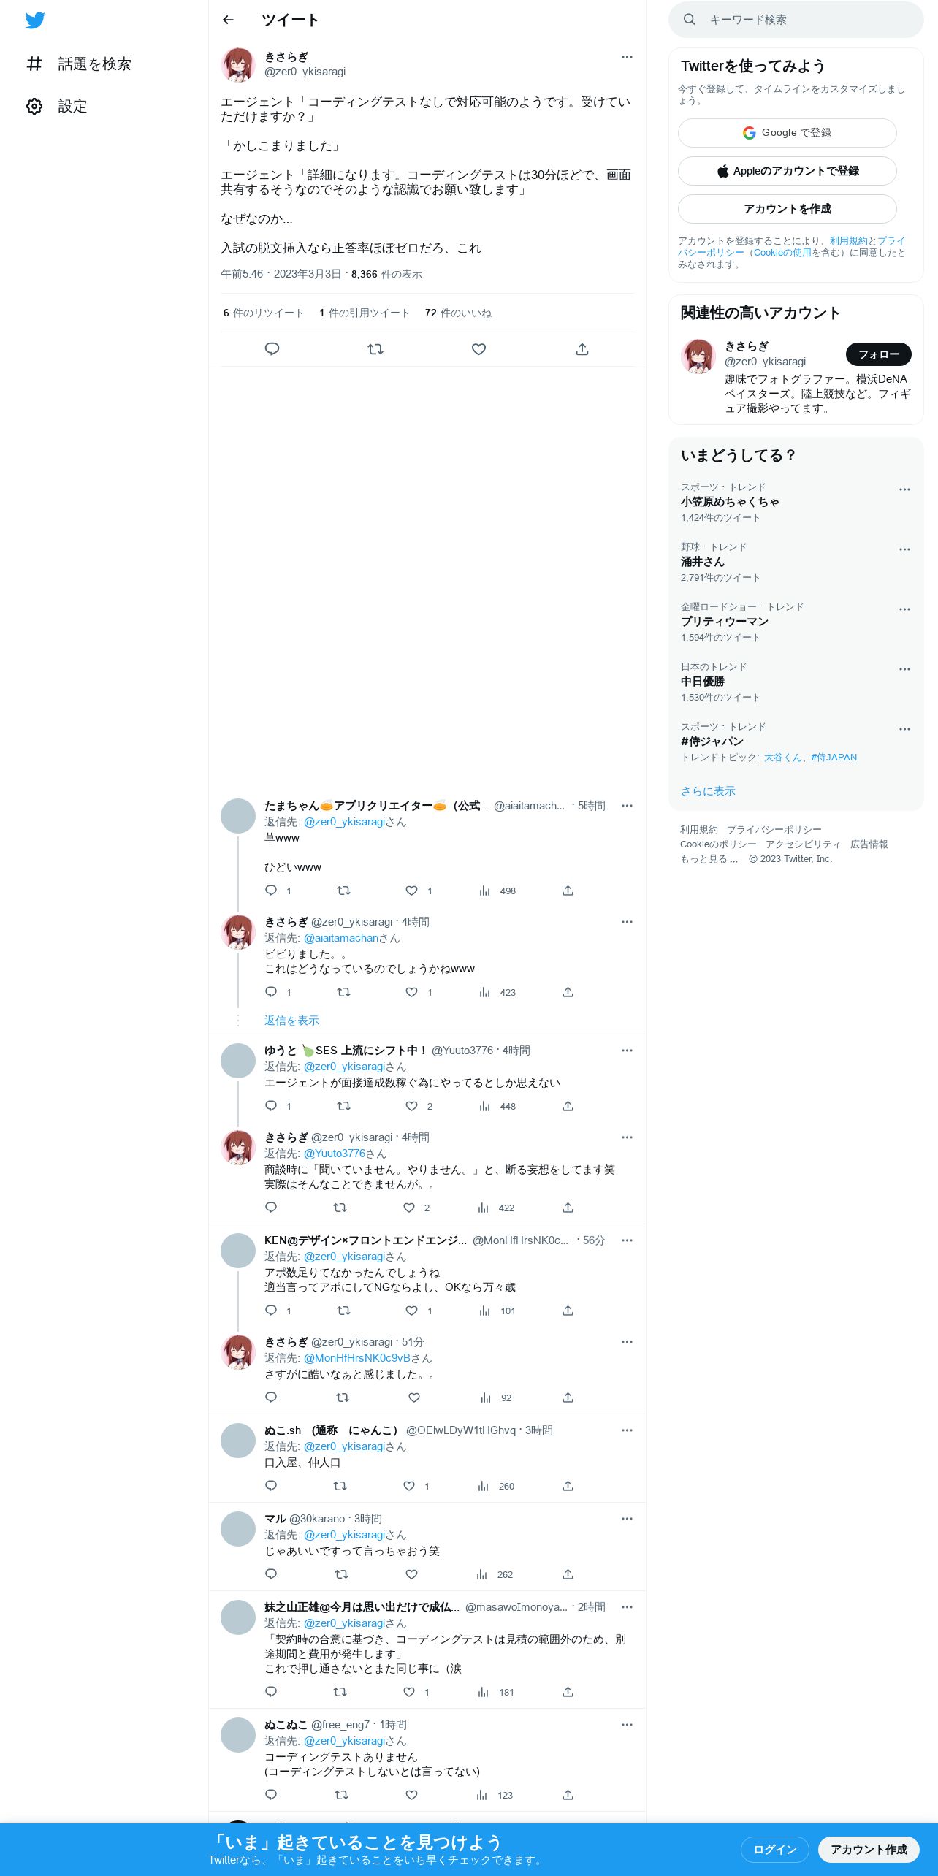The width and height of the screenshot is (938, 1876).
Task: Open the more menu for 小笠原めちゃくちゃ trend
Action: [x=904, y=489]
